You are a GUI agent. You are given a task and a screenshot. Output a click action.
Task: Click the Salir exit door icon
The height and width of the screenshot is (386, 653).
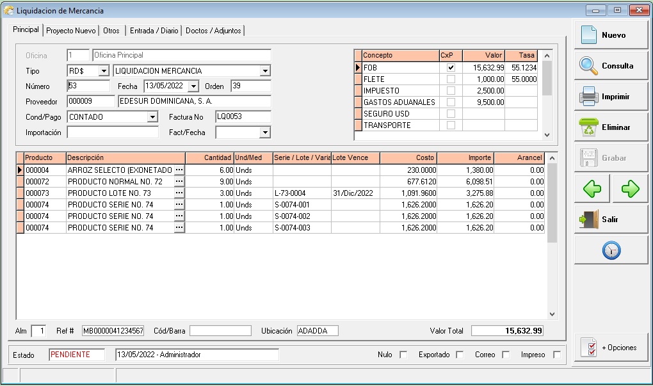tap(588, 220)
